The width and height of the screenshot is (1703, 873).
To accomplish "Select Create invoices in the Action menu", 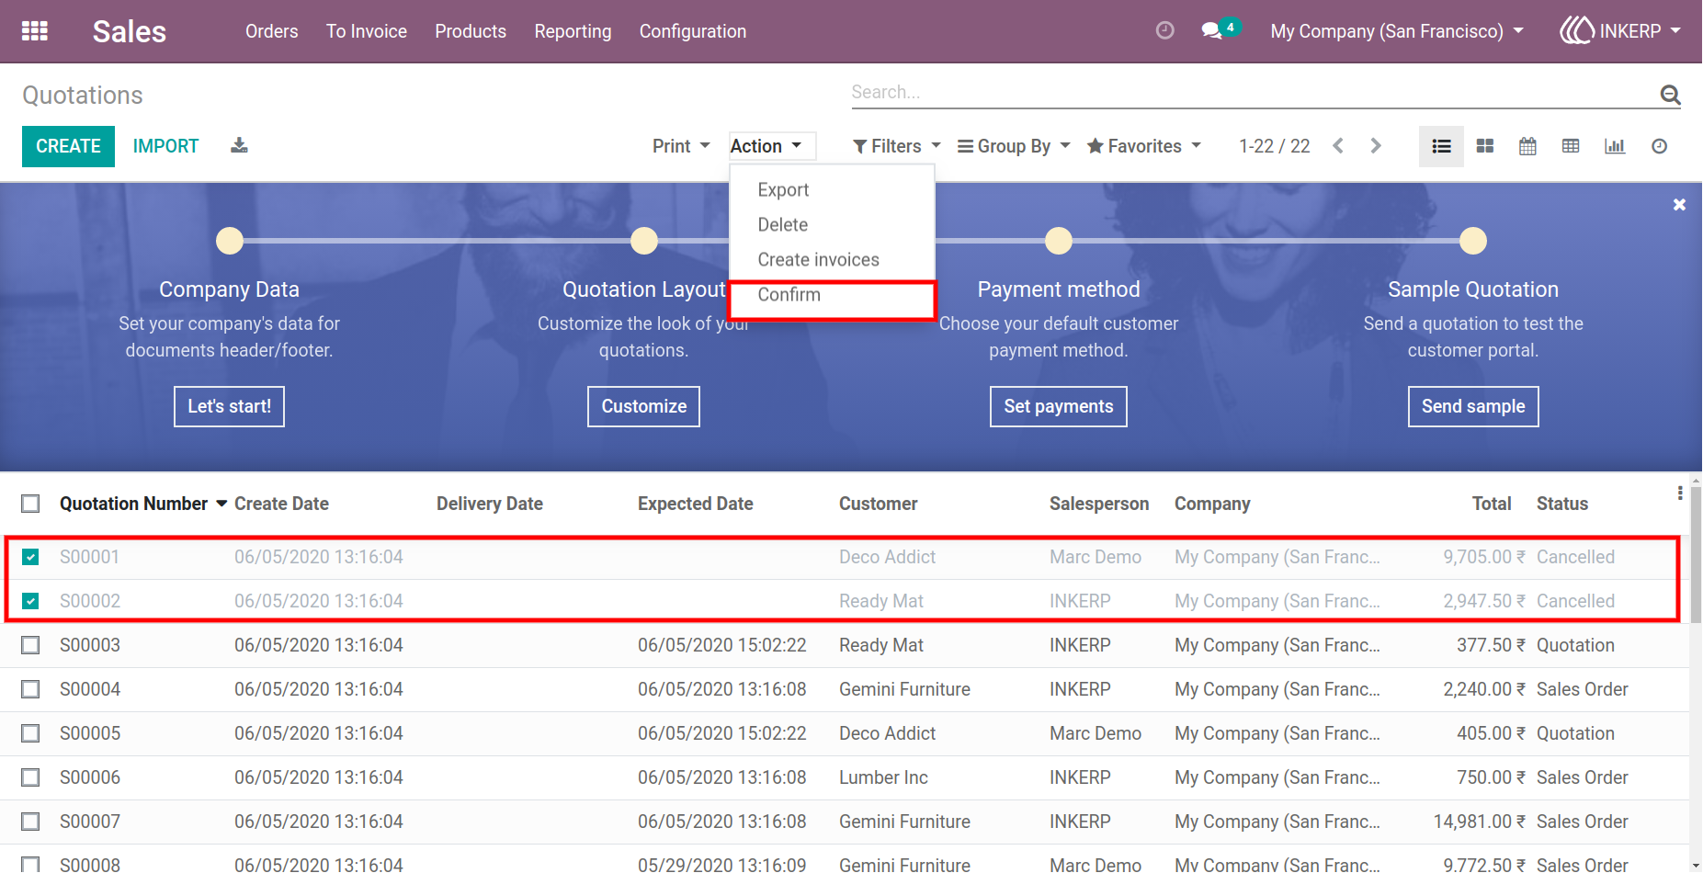I will tap(832, 260).
